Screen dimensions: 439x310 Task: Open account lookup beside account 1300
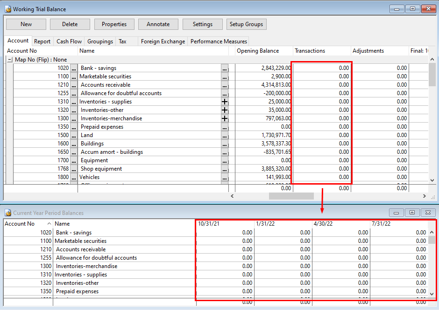pos(74,118)
